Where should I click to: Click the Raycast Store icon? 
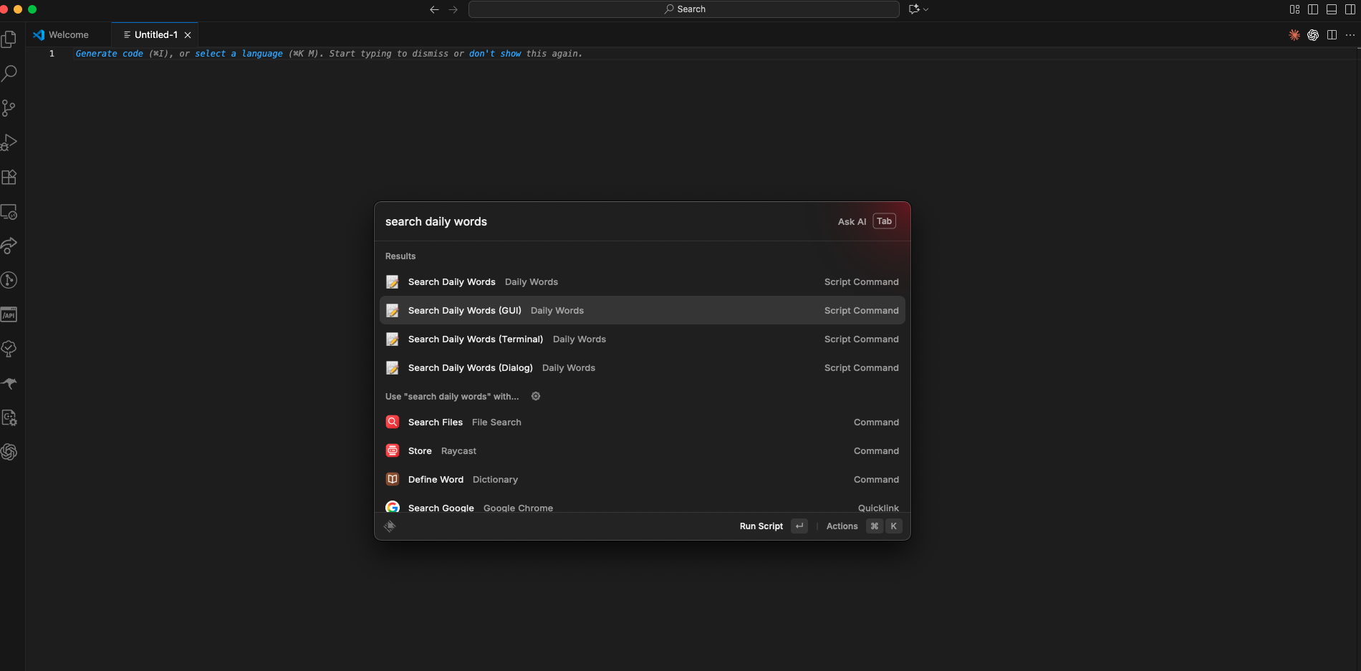coord(393,451)
